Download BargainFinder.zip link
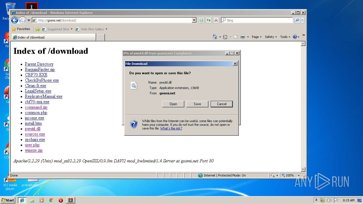Viewport: 363px width, 204px height. click(40, 69)
